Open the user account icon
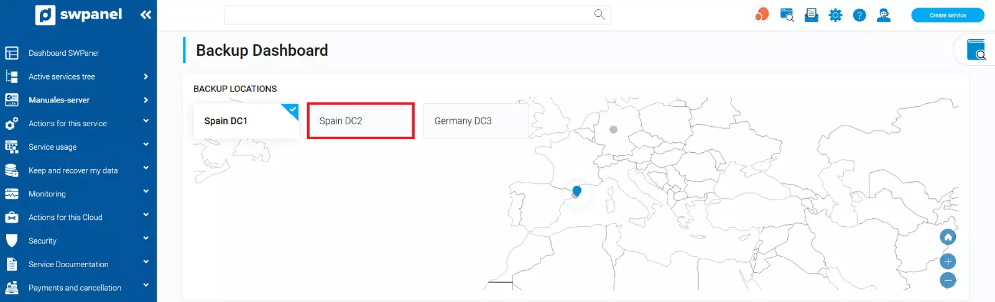Image resolution: width=995 pixels, height=302 pixels. (x=883, y=15)
